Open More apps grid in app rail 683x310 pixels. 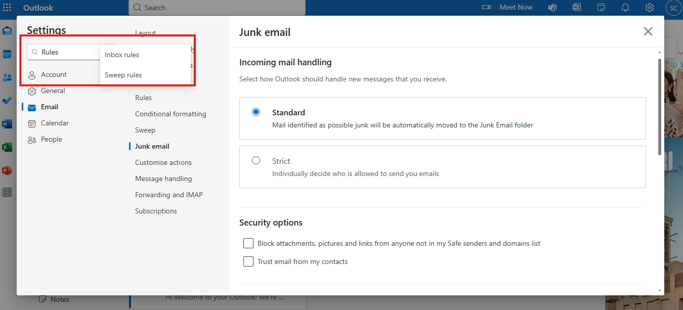click(x=7, y=192)
